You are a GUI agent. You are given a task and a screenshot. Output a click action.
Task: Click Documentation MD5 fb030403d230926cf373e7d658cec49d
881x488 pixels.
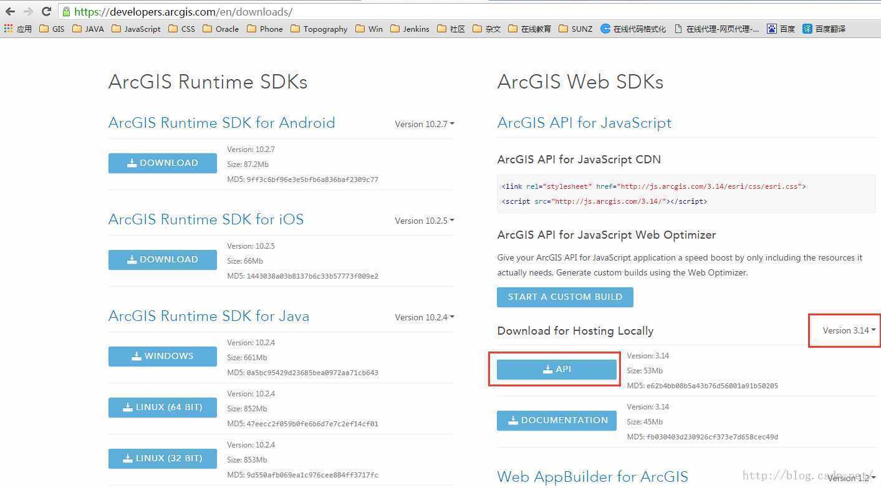click(x=703, y=437)
